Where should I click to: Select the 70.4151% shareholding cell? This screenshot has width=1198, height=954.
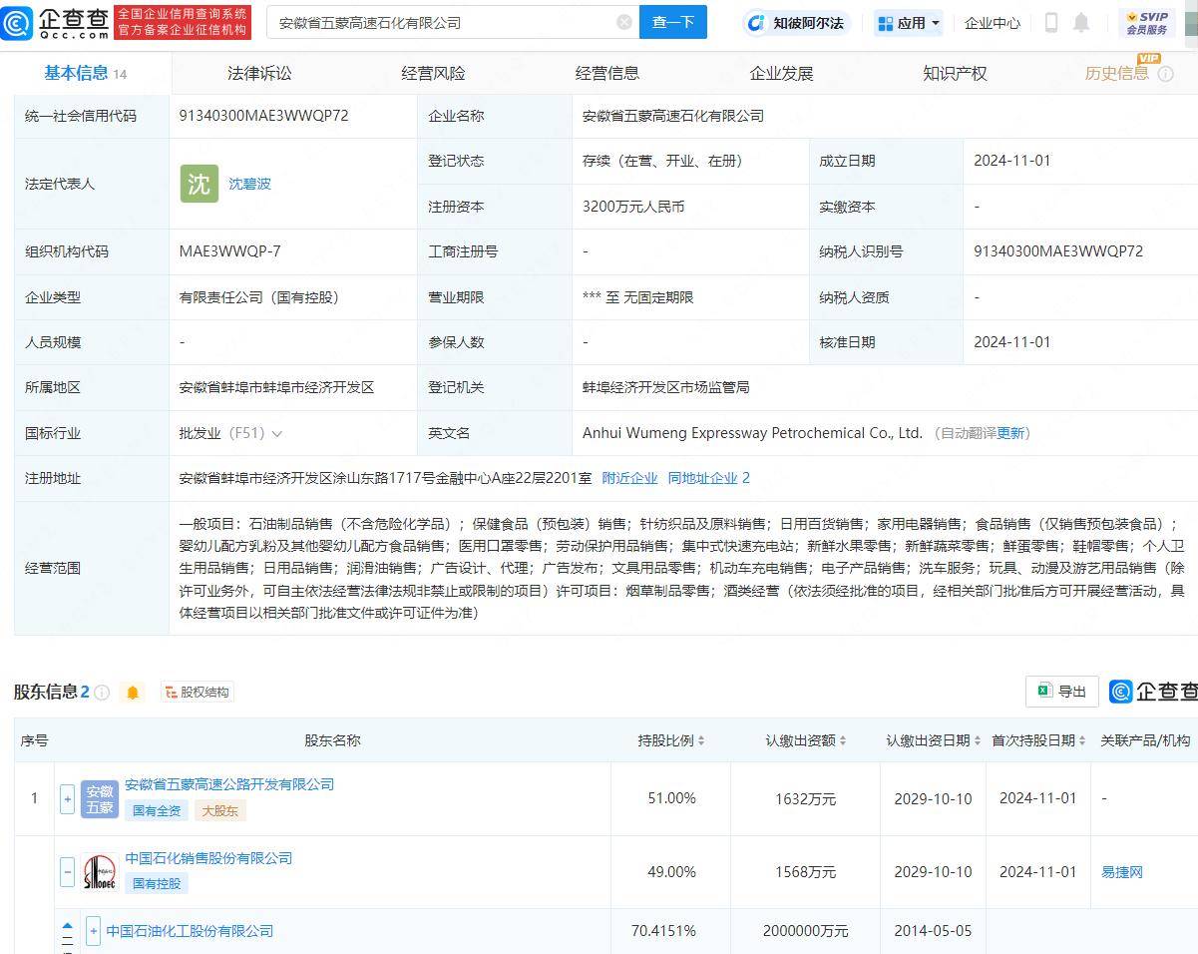(663, 931)
